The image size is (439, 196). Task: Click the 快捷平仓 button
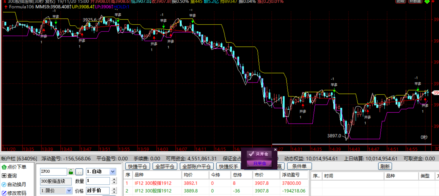click(137, 167)
